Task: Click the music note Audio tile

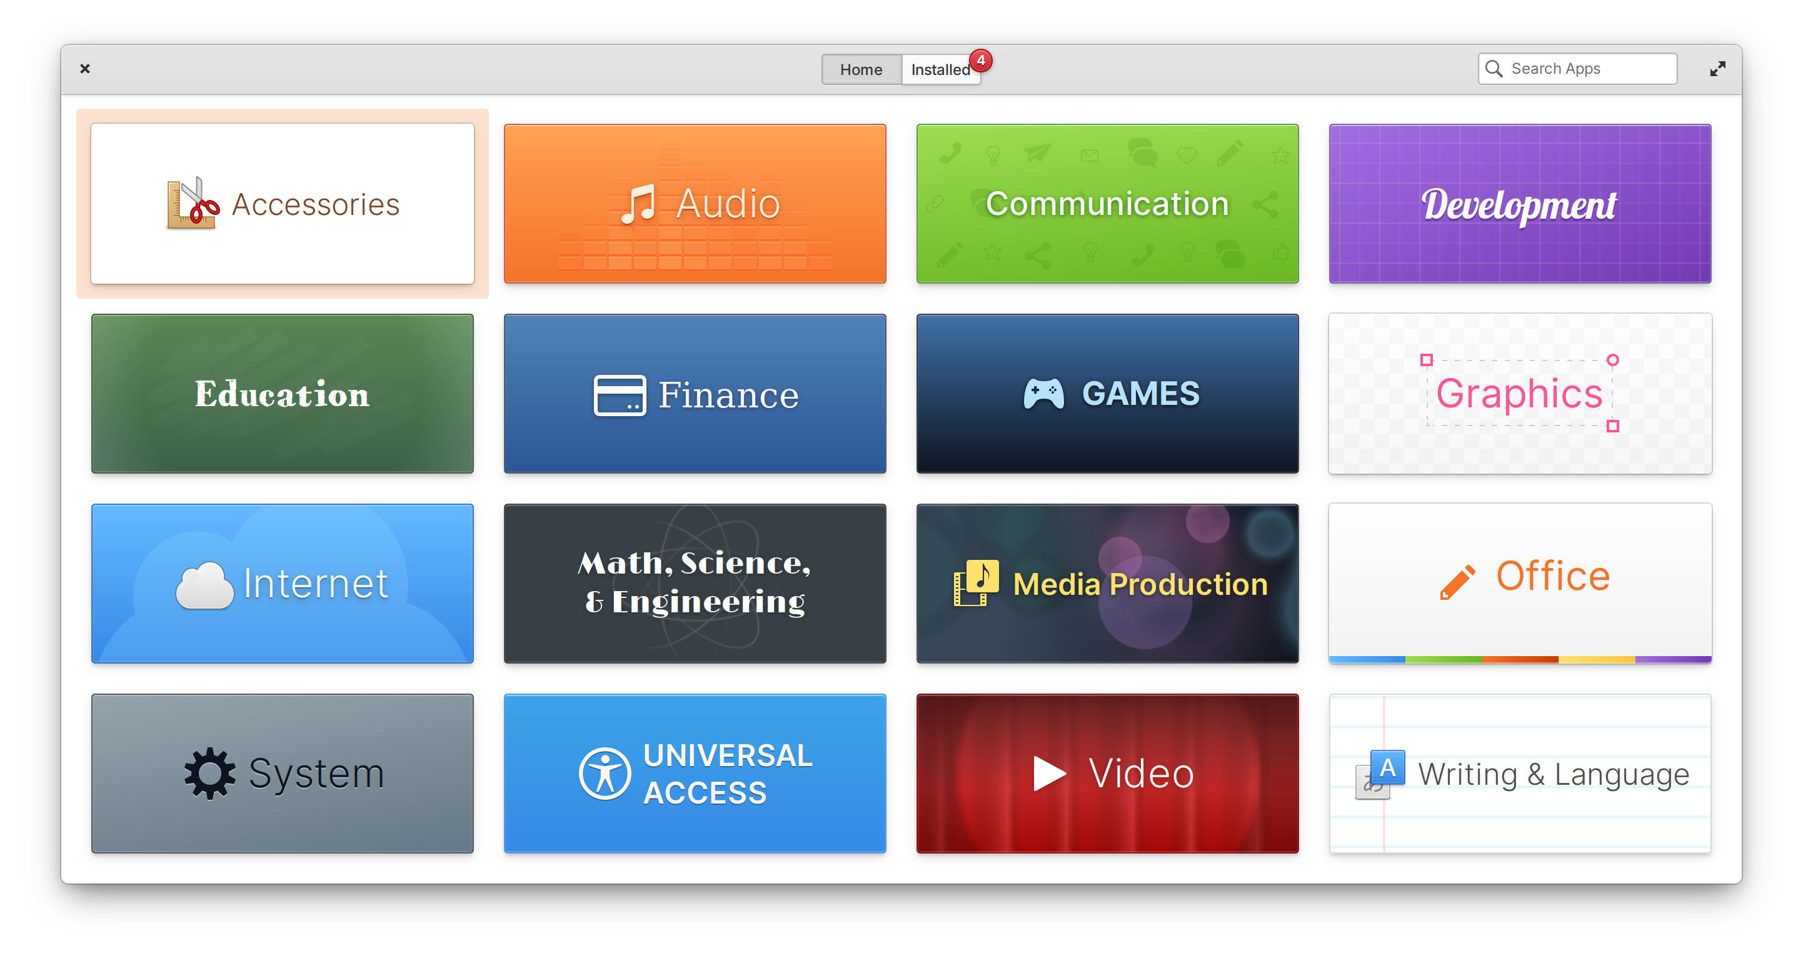Action: [x=695, y=204]
